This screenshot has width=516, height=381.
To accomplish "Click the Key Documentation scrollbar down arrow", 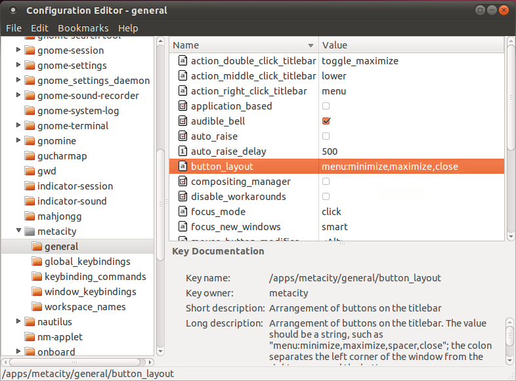I will pos(509,361).
